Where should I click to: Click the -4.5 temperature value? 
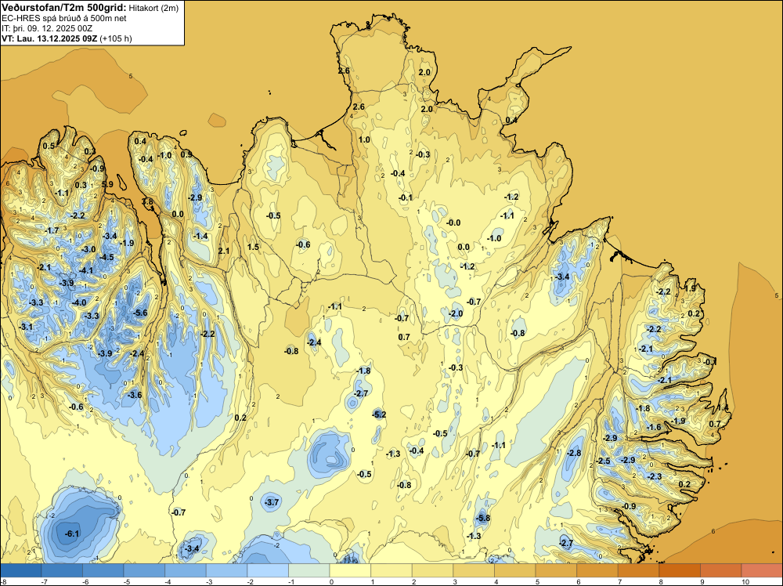coord(106,257)
